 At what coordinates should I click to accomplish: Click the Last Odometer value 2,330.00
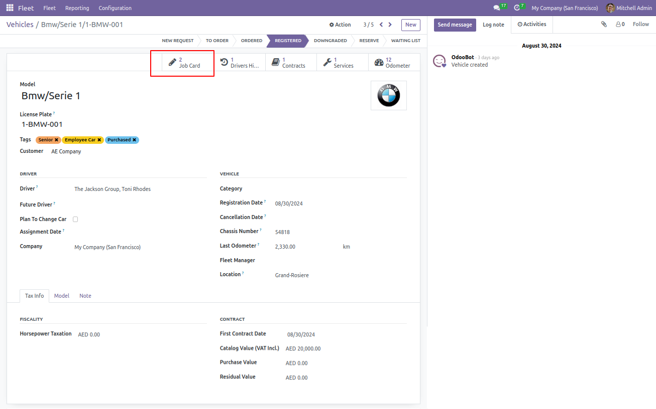coord(285,247)
